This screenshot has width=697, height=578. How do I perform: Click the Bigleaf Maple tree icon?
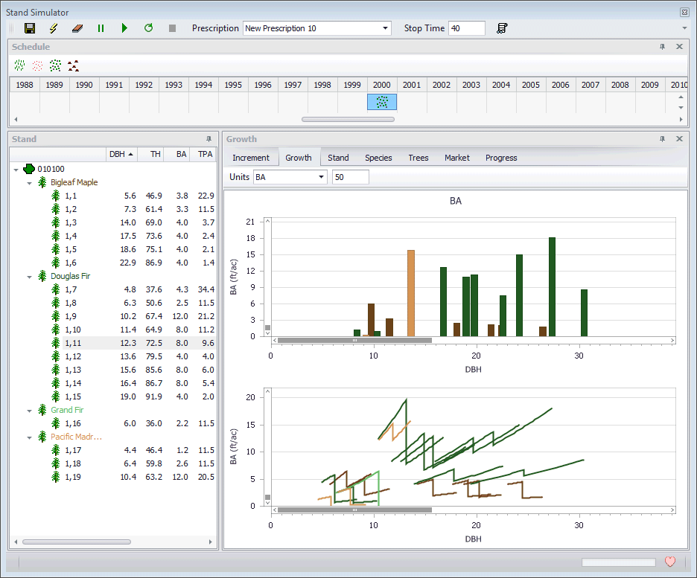pos(42,182)
